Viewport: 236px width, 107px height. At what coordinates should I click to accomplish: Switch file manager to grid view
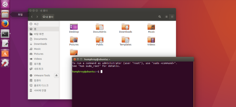pos(172,17)
